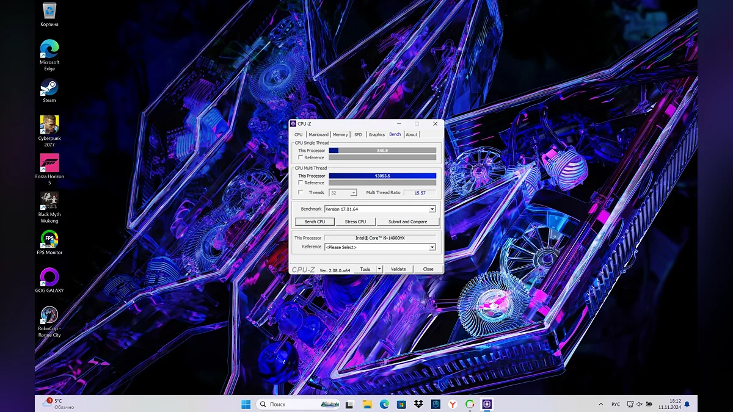Open Microsoft Edge desktop shortcut
The height and width of the screenshot is (412, 733).
(49, 49)
